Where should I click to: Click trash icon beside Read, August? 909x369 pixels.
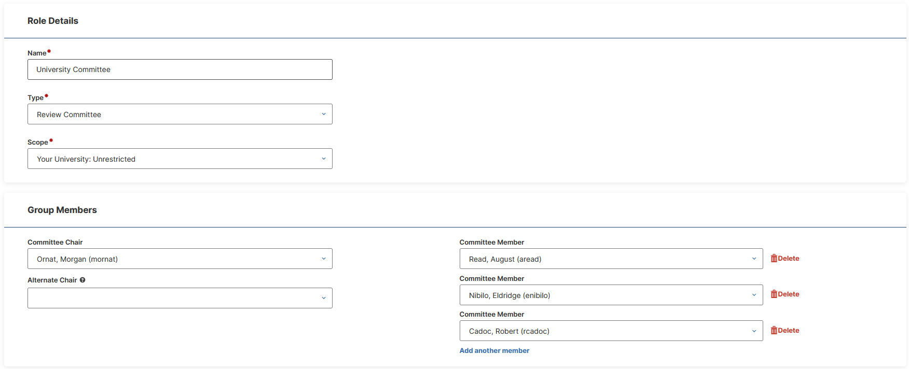pyautogui.click(x=774, y=258)
